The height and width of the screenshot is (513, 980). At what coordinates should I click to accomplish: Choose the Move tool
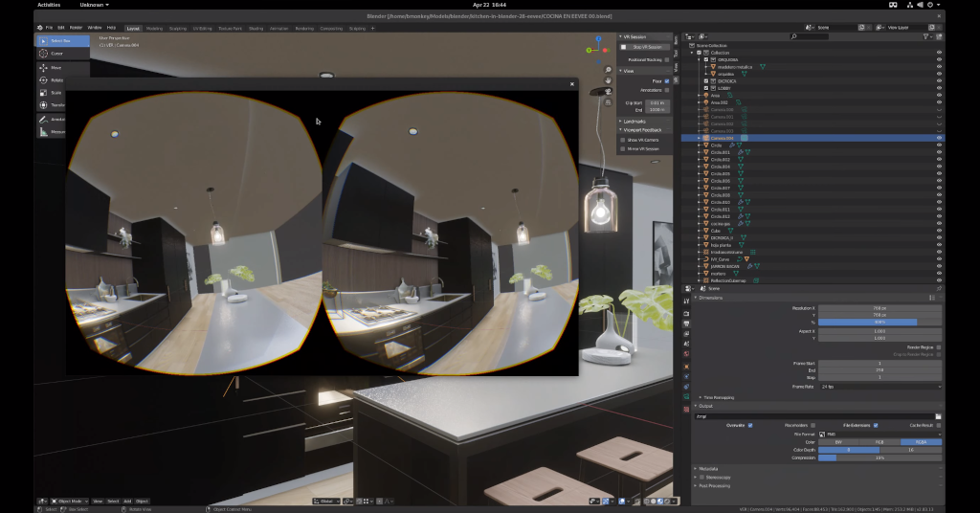coord(62,68)
